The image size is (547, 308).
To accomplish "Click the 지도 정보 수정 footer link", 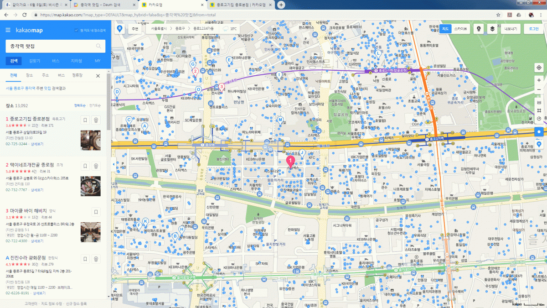I will (x=52, y=303).
